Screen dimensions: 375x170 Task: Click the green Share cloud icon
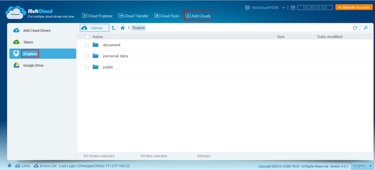pyautogui.click(x=16, y=42)
